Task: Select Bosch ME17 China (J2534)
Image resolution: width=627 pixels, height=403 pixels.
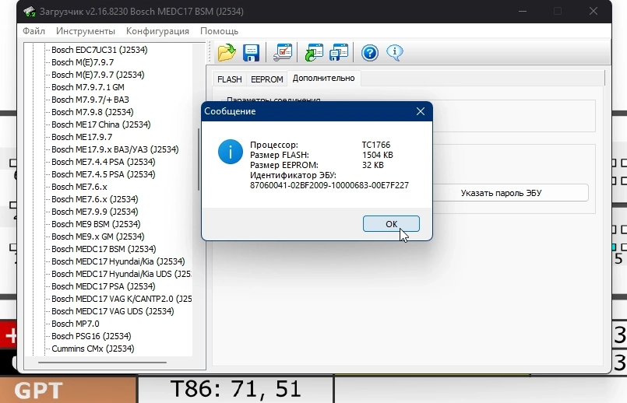Action: (x=100, y=124)
